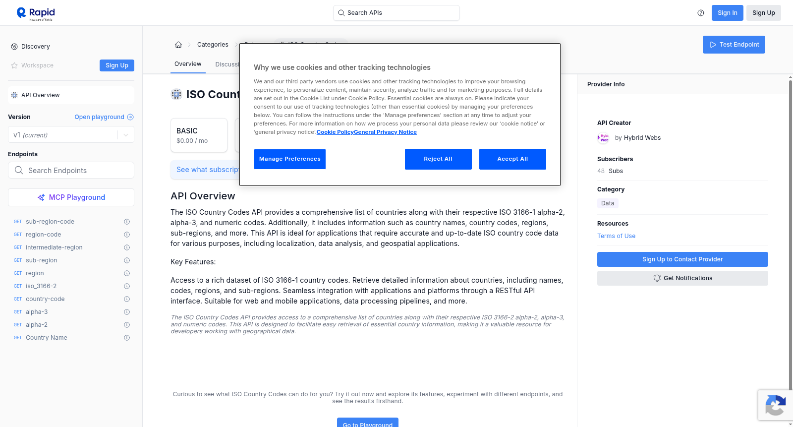The height and width of the screenshot is (427, 793).
Task: Show info for Country Name endpoint
Action: 127,338
